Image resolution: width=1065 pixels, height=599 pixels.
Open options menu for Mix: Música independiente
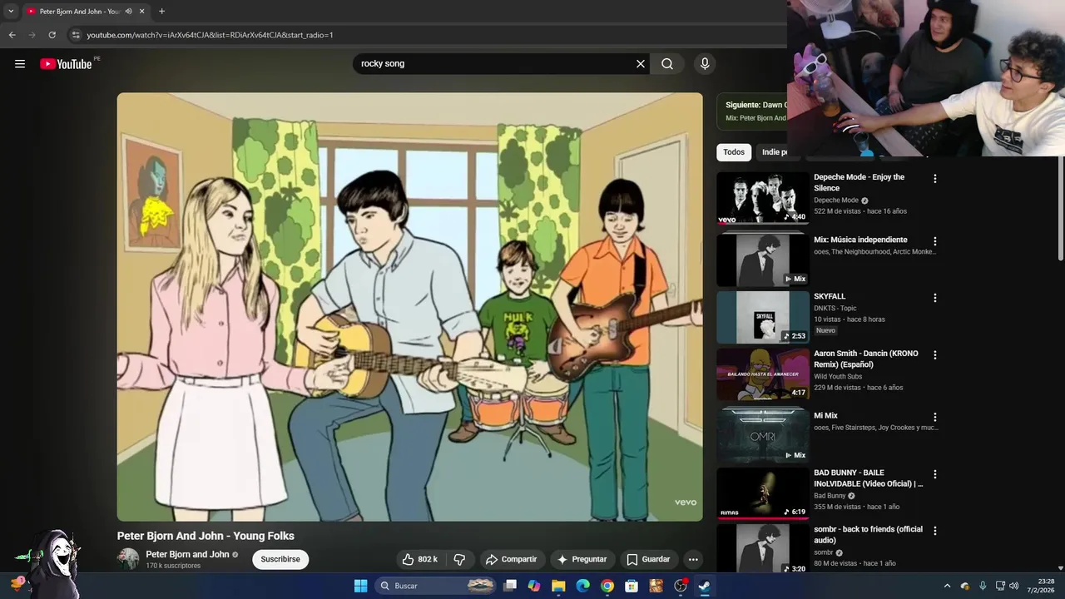[935, 241]
